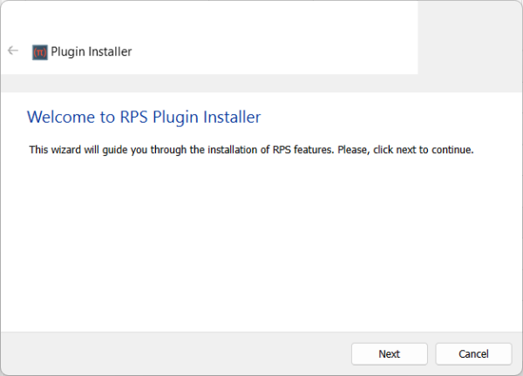
Task: Click the empty white content area below the description
Action: click(261, 244)
